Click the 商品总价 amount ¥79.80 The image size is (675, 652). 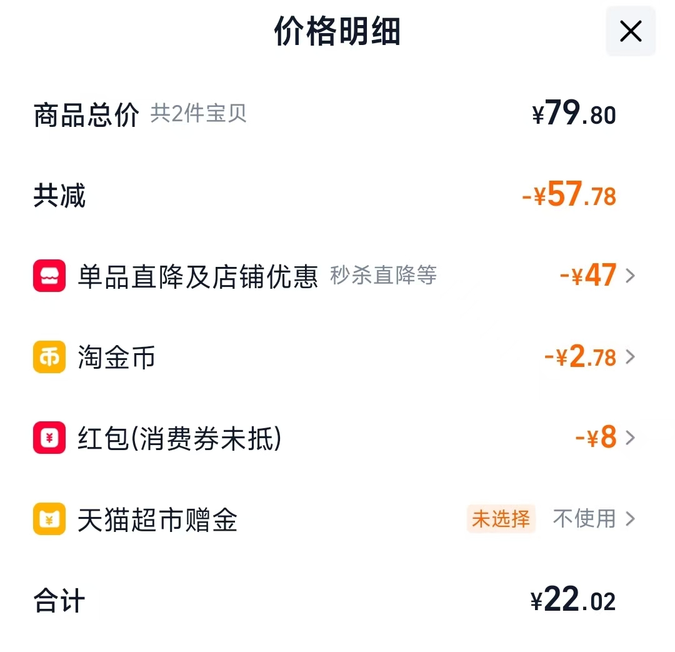[572, 114]
